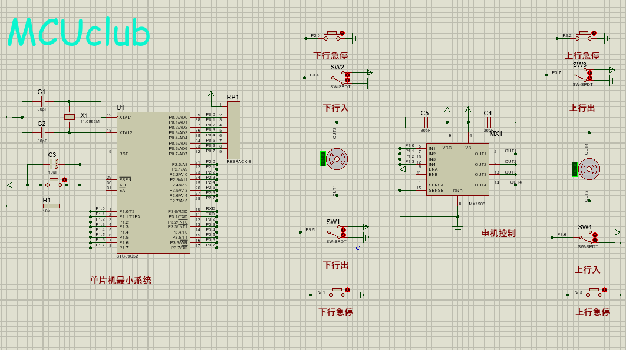Select the X1 crystal oscillator symbol

tap(70, 117)
